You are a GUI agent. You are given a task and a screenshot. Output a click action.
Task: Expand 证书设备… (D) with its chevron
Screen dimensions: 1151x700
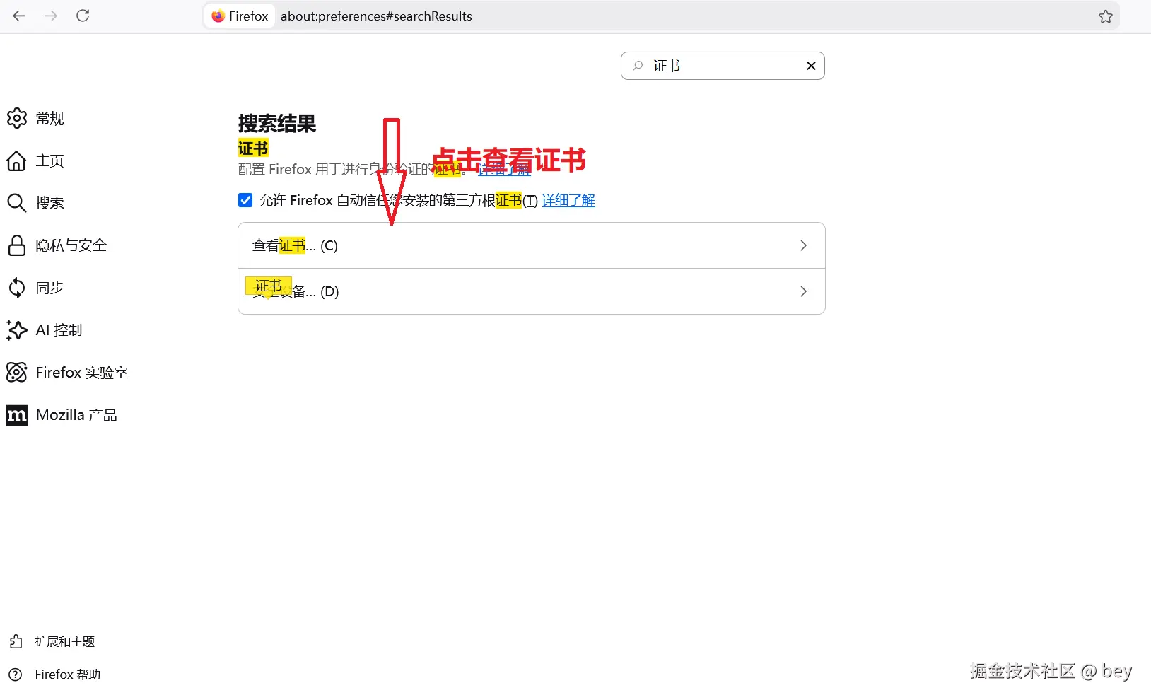click(803, 291)
